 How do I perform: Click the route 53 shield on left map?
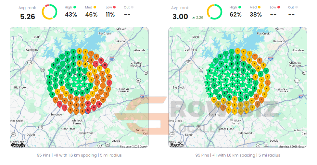tap(146, 72)
